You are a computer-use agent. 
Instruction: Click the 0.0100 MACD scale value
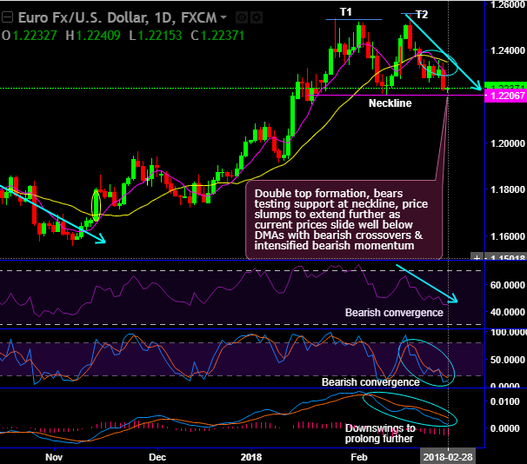tap(504, 401)
